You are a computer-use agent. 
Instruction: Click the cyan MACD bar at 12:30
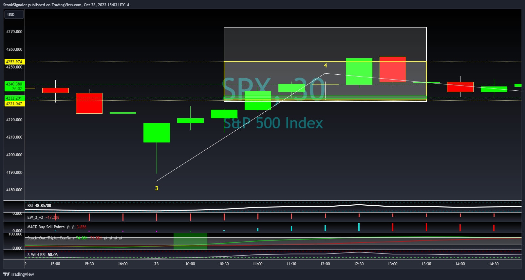(359, 227)
